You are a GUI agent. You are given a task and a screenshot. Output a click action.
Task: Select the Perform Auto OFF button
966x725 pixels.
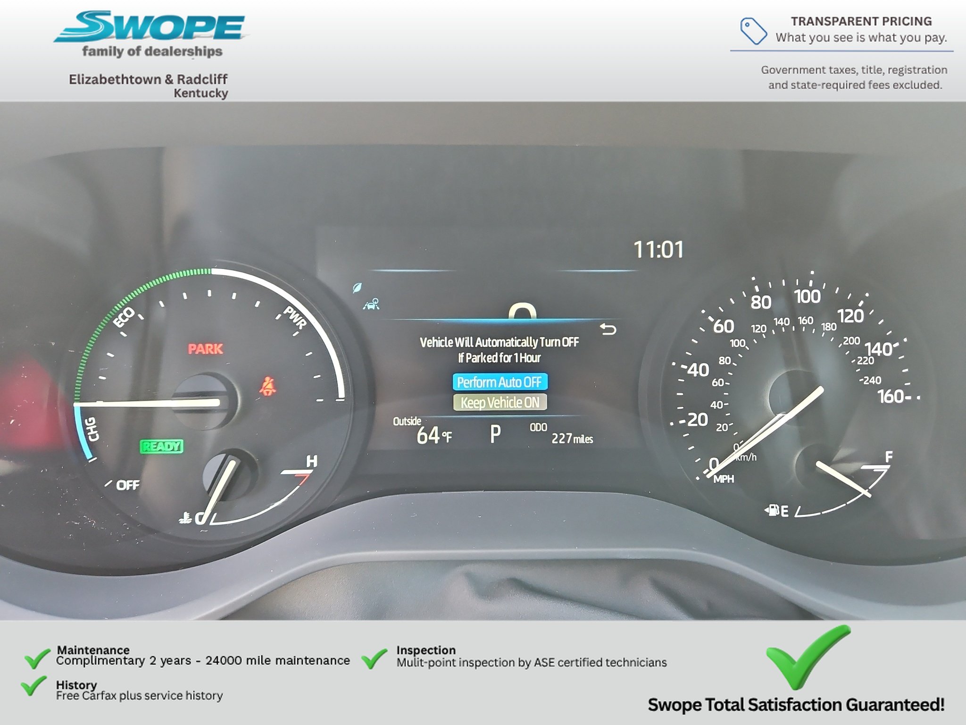pos(500,382)
